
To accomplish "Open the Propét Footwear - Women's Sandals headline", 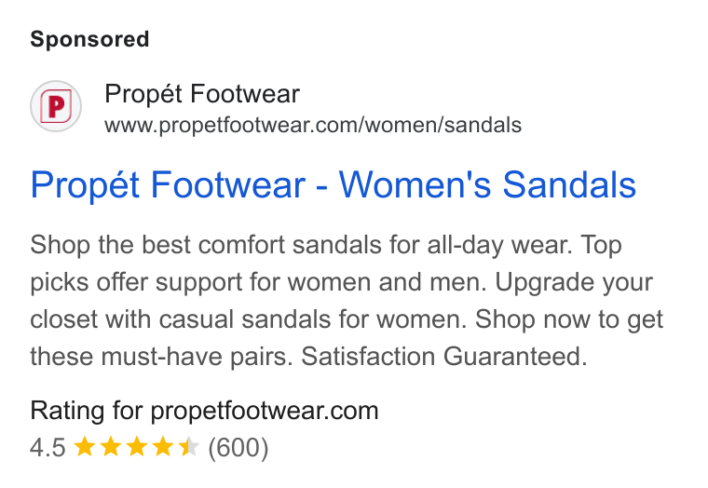I will pos(334,185).
